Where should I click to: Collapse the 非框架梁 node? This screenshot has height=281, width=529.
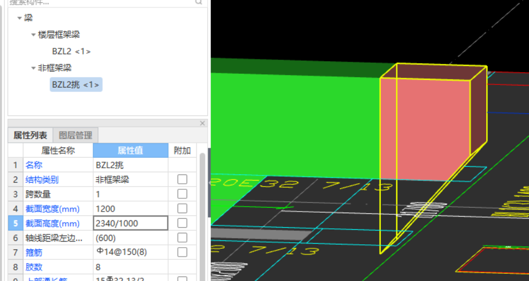tap(33, 68)
